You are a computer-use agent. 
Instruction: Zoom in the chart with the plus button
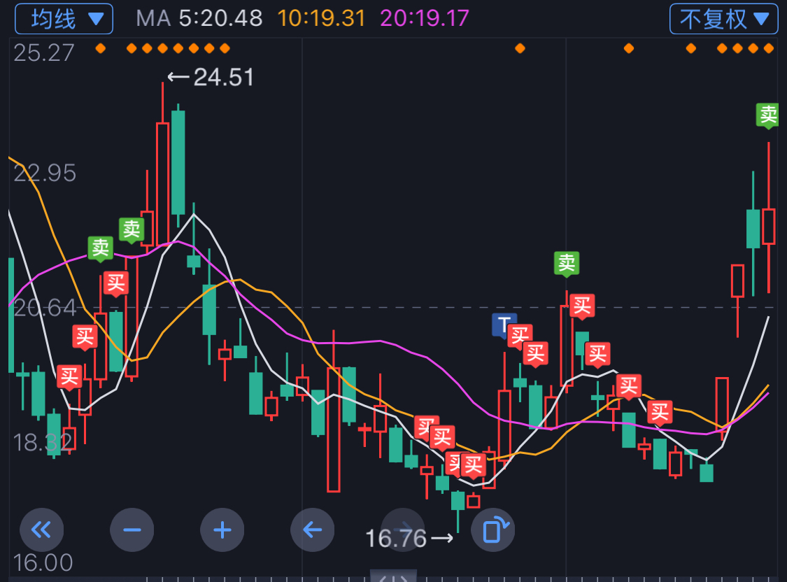(222, 530)
